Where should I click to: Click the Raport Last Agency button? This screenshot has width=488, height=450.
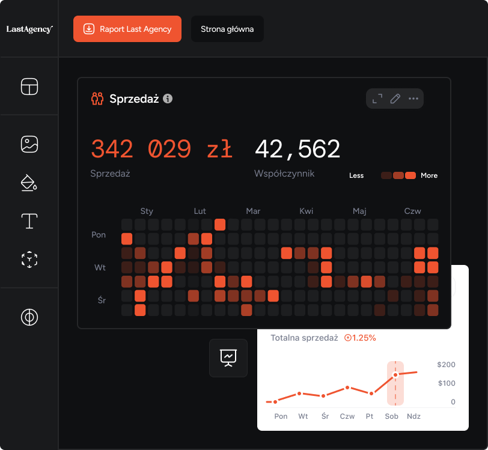click(127, 29)
